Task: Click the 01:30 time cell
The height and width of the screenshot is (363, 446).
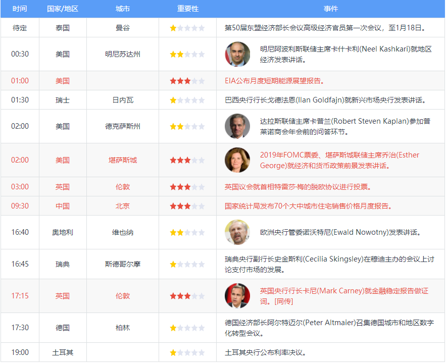Action: click(x=20, y=100)
